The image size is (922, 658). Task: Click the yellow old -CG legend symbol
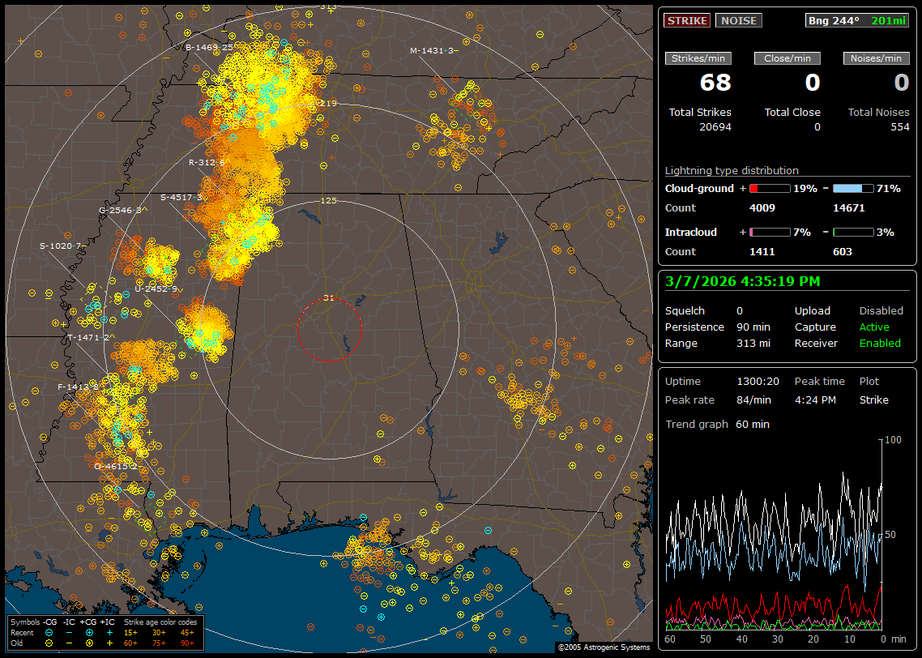click(x=49, y=643)
